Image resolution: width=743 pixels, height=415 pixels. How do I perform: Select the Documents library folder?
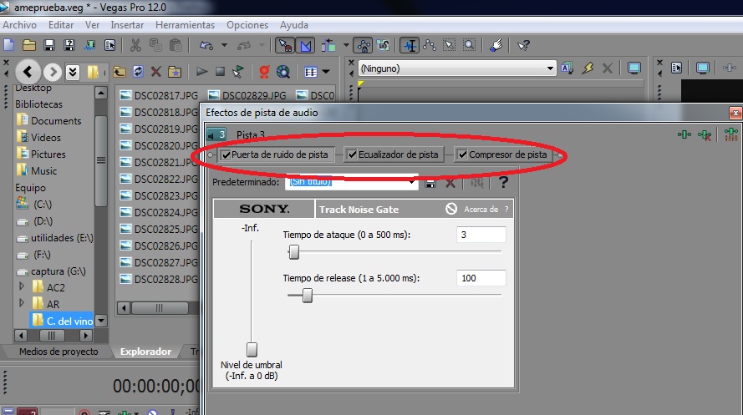pos(48,121)
